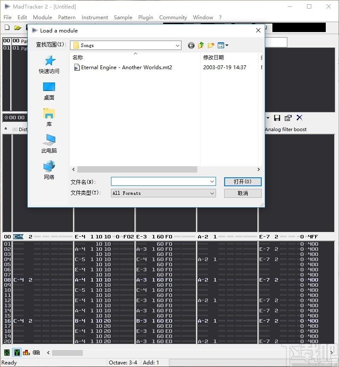Open dropdown arrow beside save preset icon
339x367 pixels.
pyautogui.click(x=268, y=118)
